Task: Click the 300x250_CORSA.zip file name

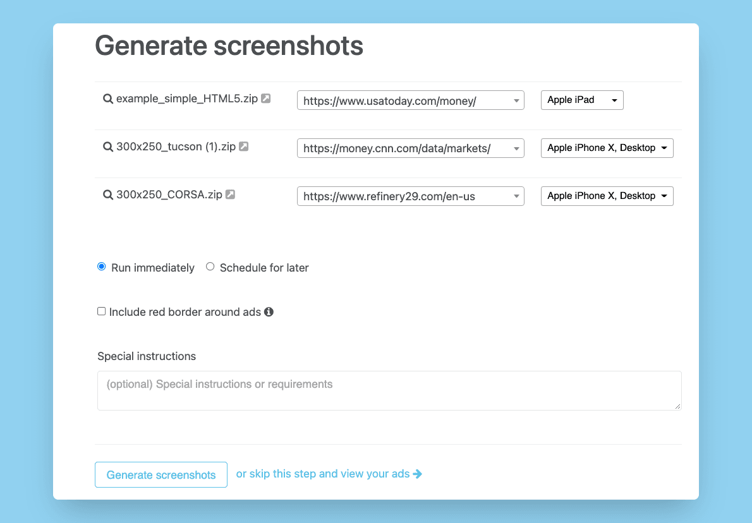Action: pos(169,195)
